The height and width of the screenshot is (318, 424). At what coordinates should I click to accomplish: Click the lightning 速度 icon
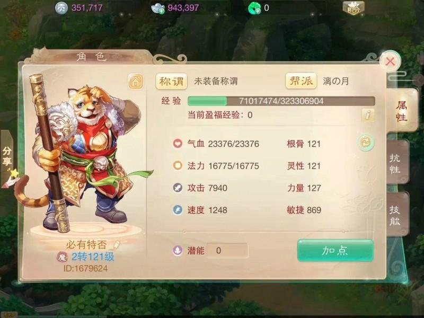click(178, 210)
